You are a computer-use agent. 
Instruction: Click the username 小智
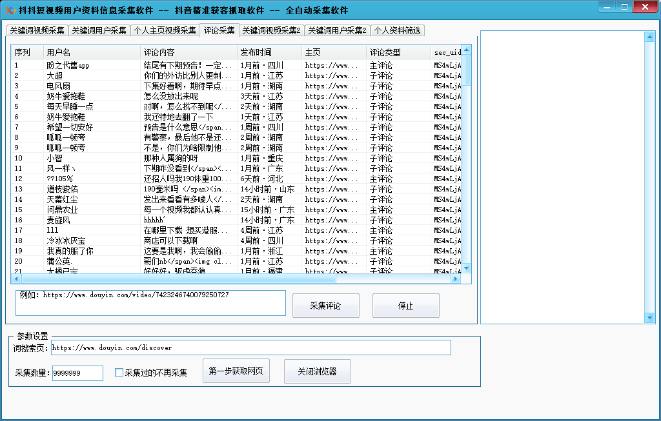(54, 159)
